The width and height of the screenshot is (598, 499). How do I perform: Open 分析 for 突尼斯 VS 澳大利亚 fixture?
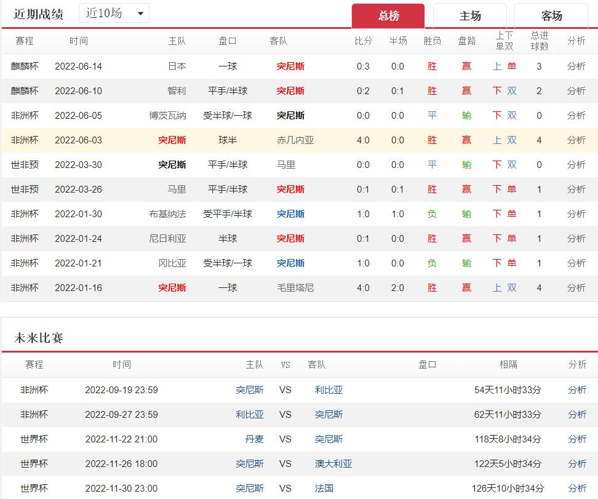coord(577,463)
